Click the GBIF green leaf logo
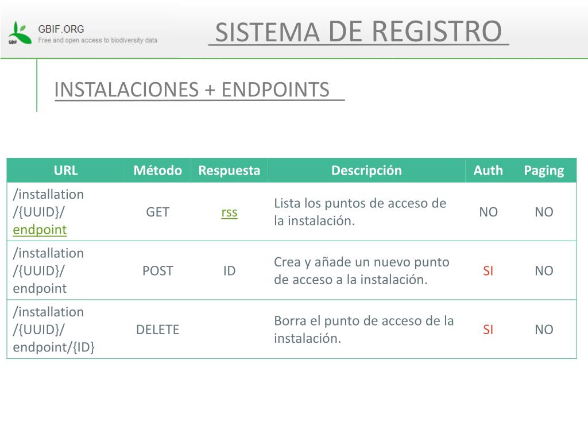 point(20,33)
